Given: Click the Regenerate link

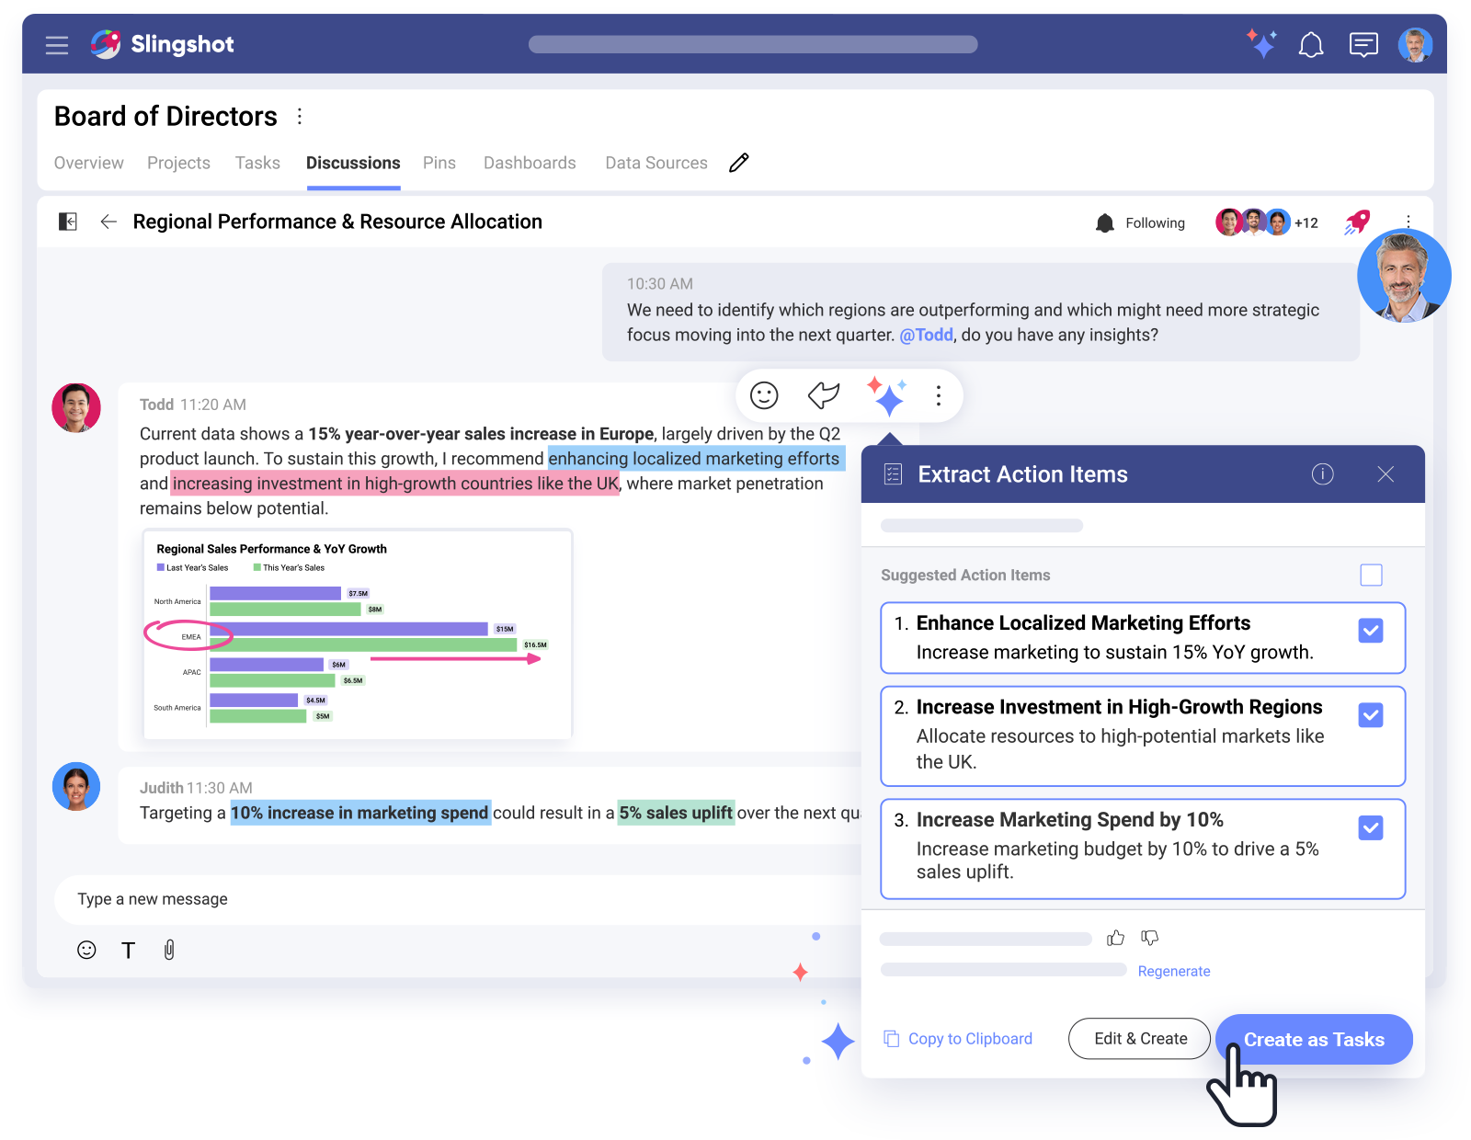Looking at the screenshot, I should click(1173, 971).
